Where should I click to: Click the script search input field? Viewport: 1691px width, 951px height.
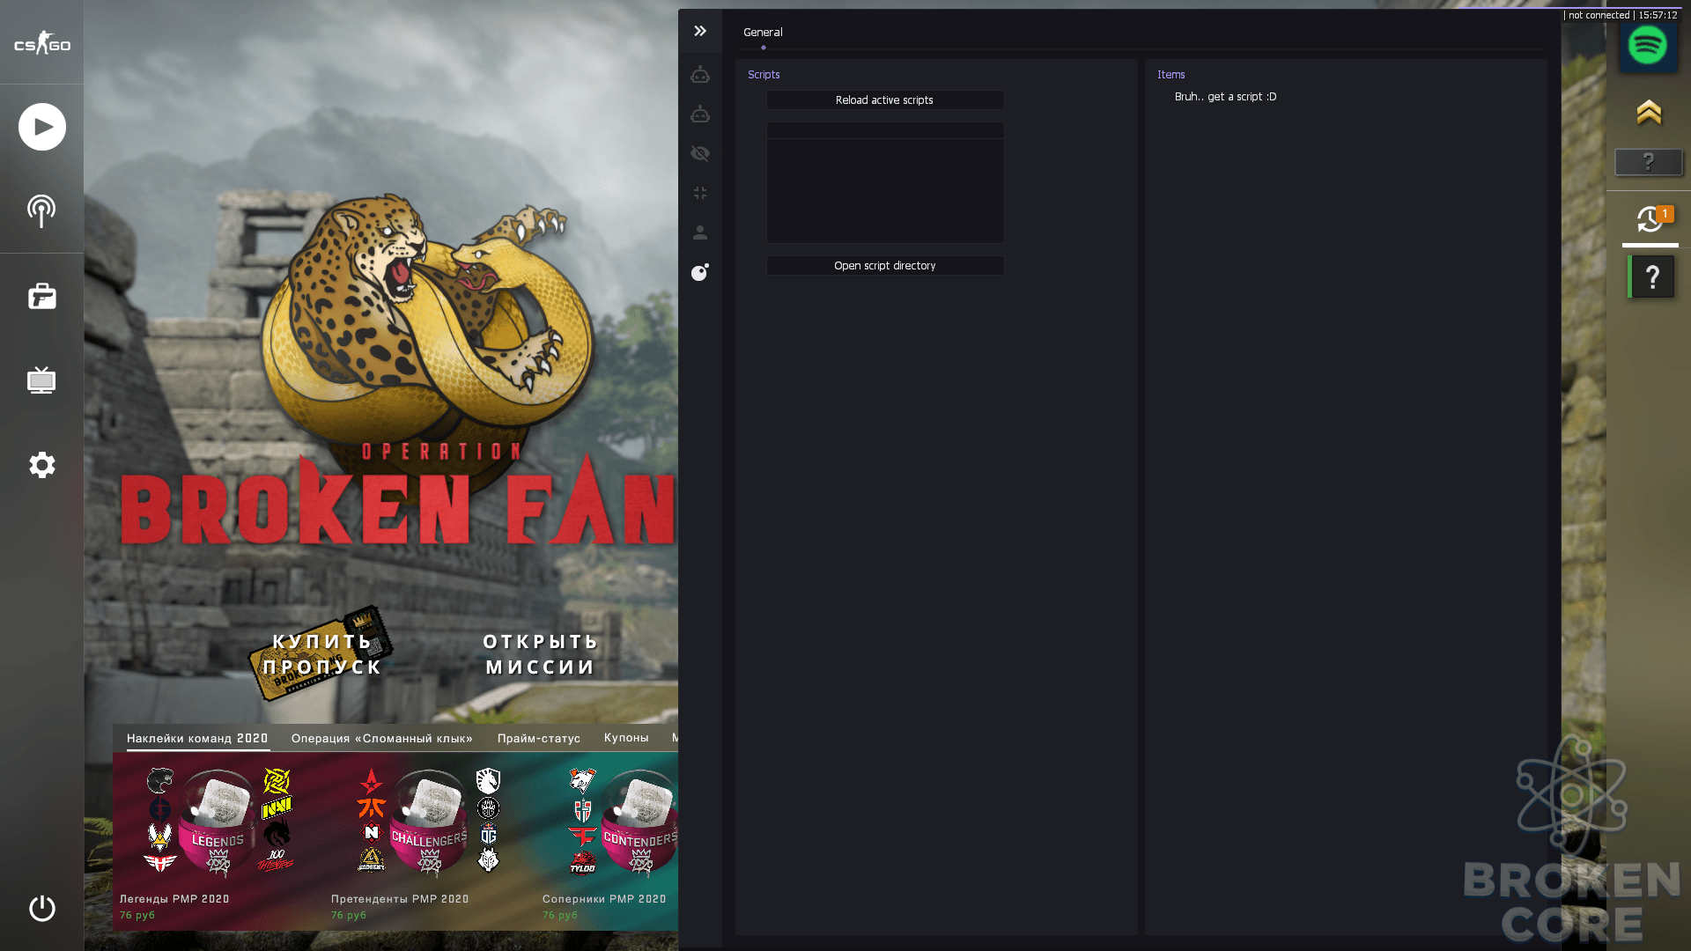[x=884, y=130]
